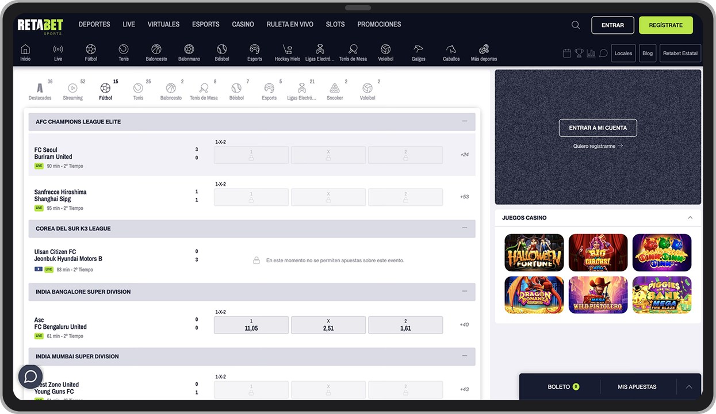The image size is (716, 414).
Task: Open the MIS APUESTAS tab
Action: click(x=637, y=387)
